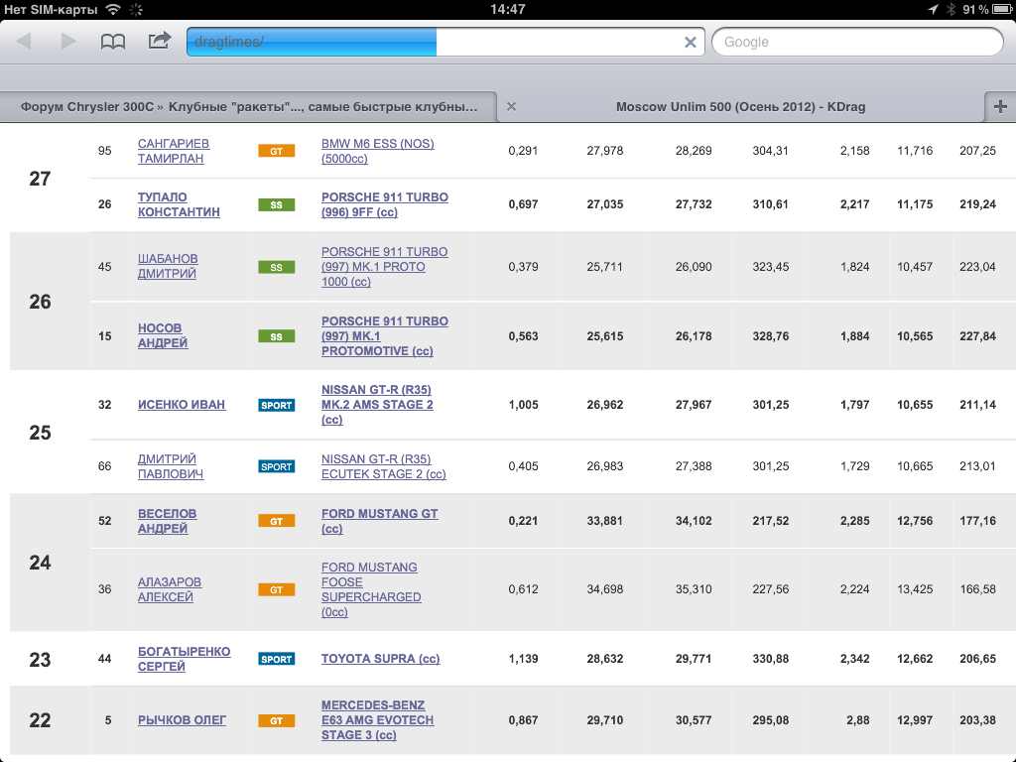Open TOYOTA SUPRA (cc) link
This screenshot has width=1016, height=762.
(380, 659)
